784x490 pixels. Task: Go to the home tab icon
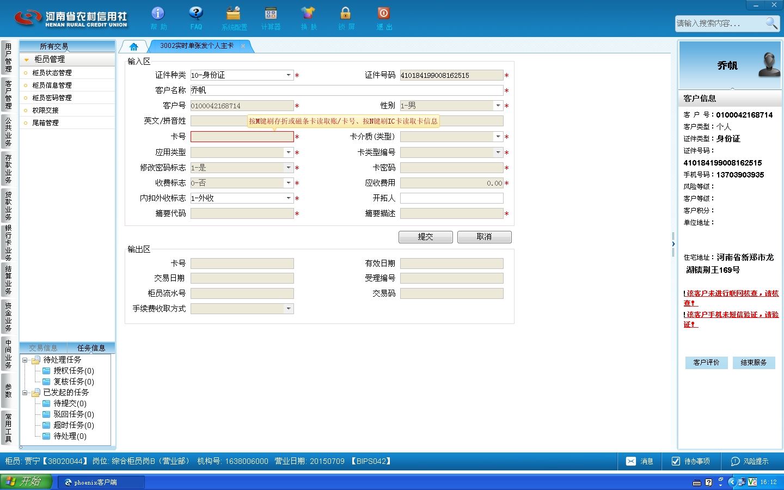[x=133, y=46]
